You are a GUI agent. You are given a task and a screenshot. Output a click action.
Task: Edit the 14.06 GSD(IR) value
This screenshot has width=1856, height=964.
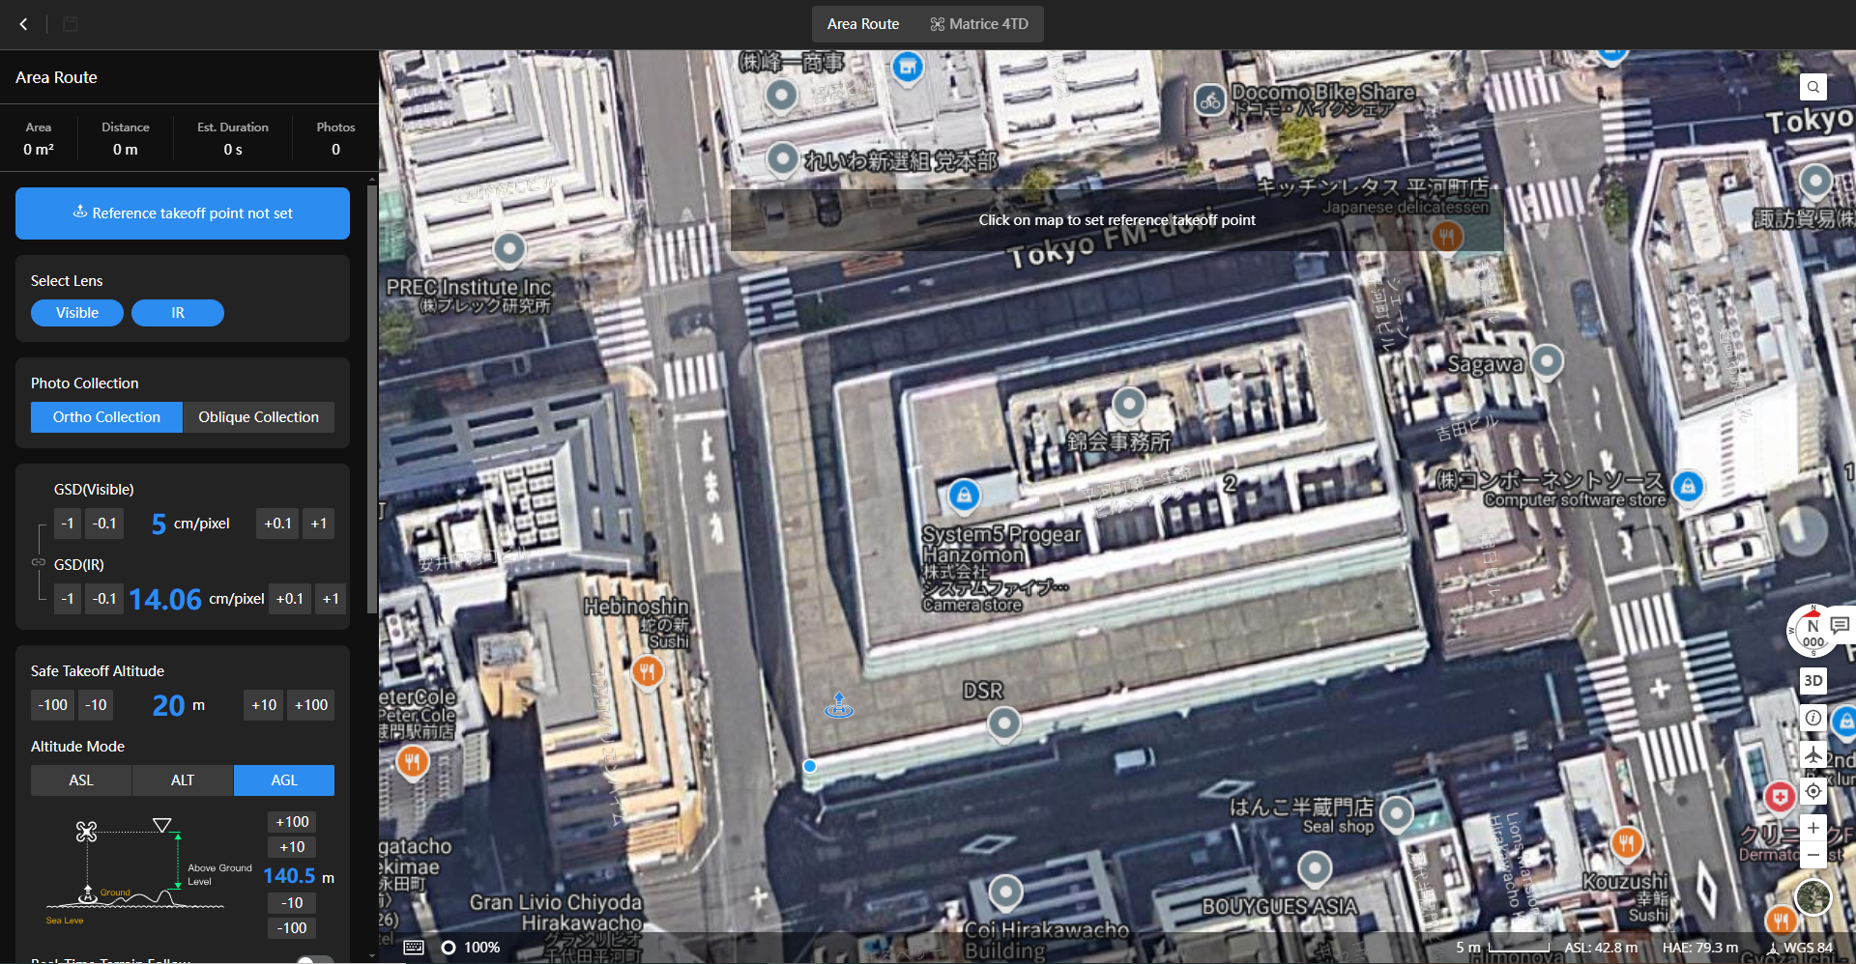165,600
